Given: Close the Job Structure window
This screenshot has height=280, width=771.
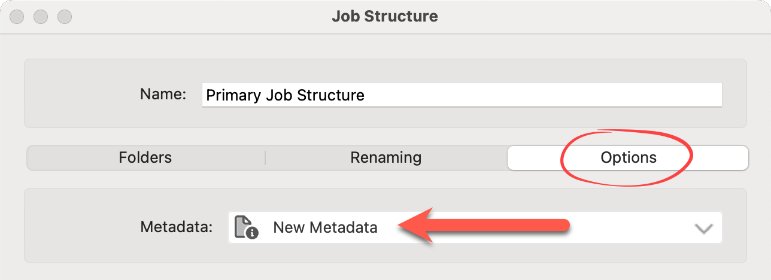Looking at the screenshot, I should pyautogui.click(x=17, y=16).
